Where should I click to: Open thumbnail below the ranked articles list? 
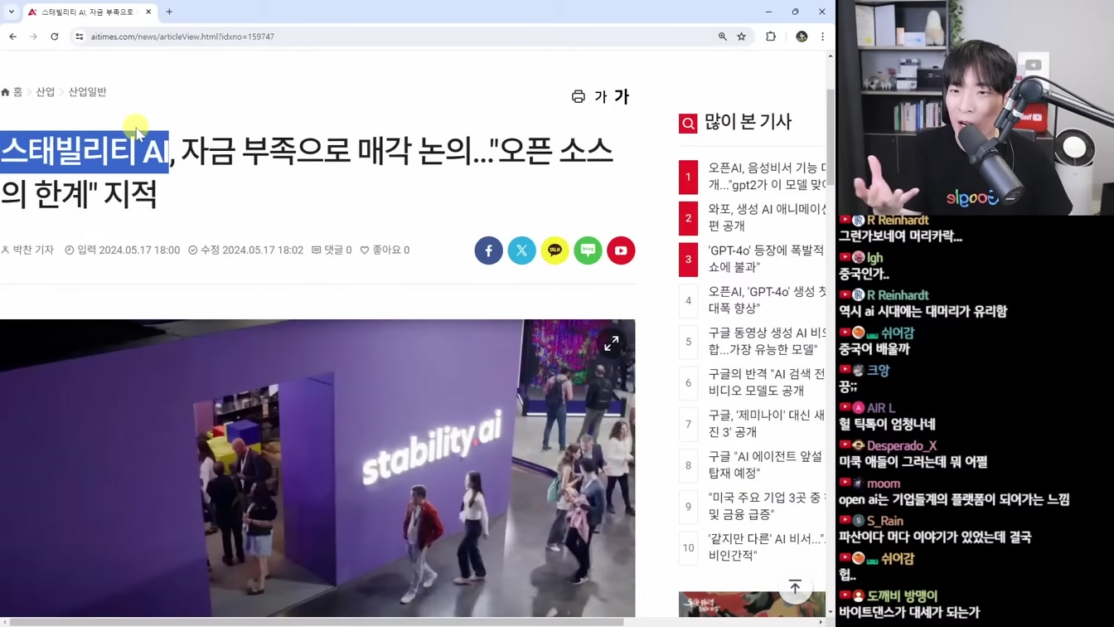coord(752,604)
